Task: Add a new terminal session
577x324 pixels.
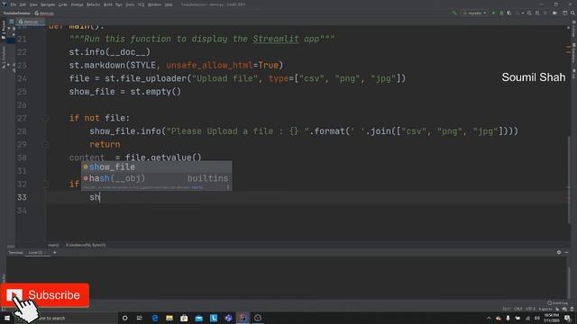Action: pyautogui.click(x=54, y=252)
